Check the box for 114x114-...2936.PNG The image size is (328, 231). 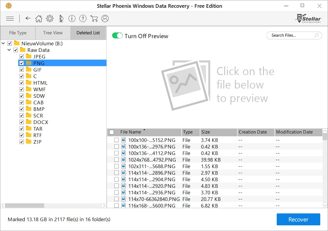(117, 192)
